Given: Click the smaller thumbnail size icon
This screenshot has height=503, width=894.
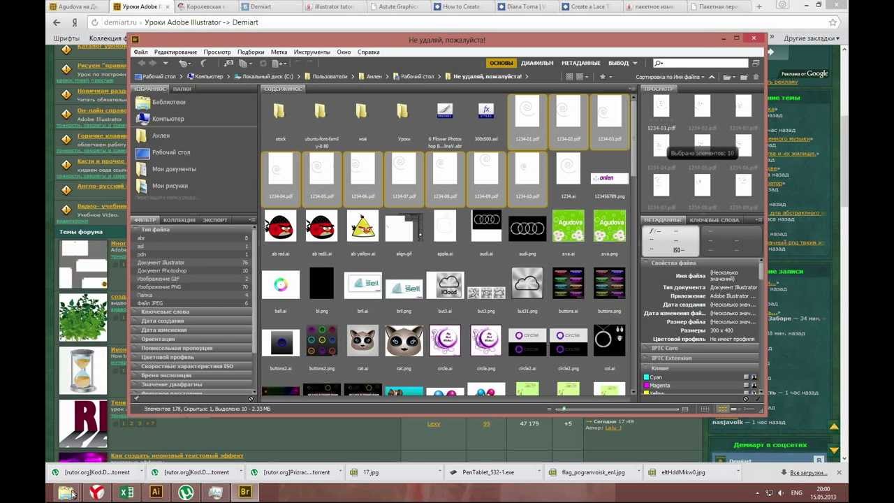Looking at the screenshot, I should tap(550, 409).
